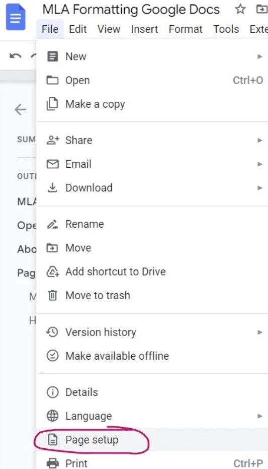The height and width of the screenshot is (469, 268).
Task: Expand the New submenu arrow
Action: point(260,56)
